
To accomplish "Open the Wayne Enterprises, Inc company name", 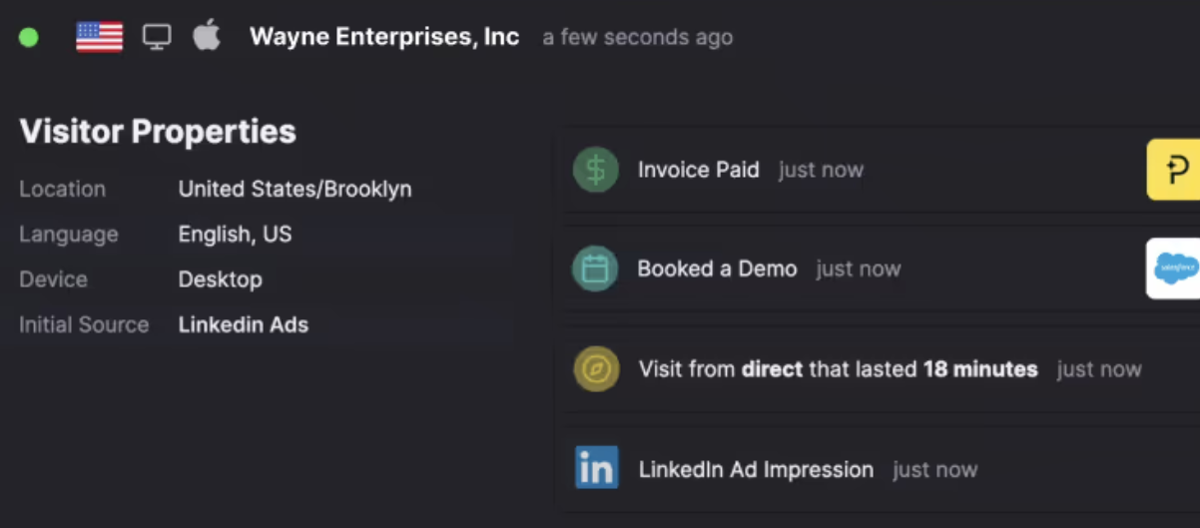I will coord(384,37).
